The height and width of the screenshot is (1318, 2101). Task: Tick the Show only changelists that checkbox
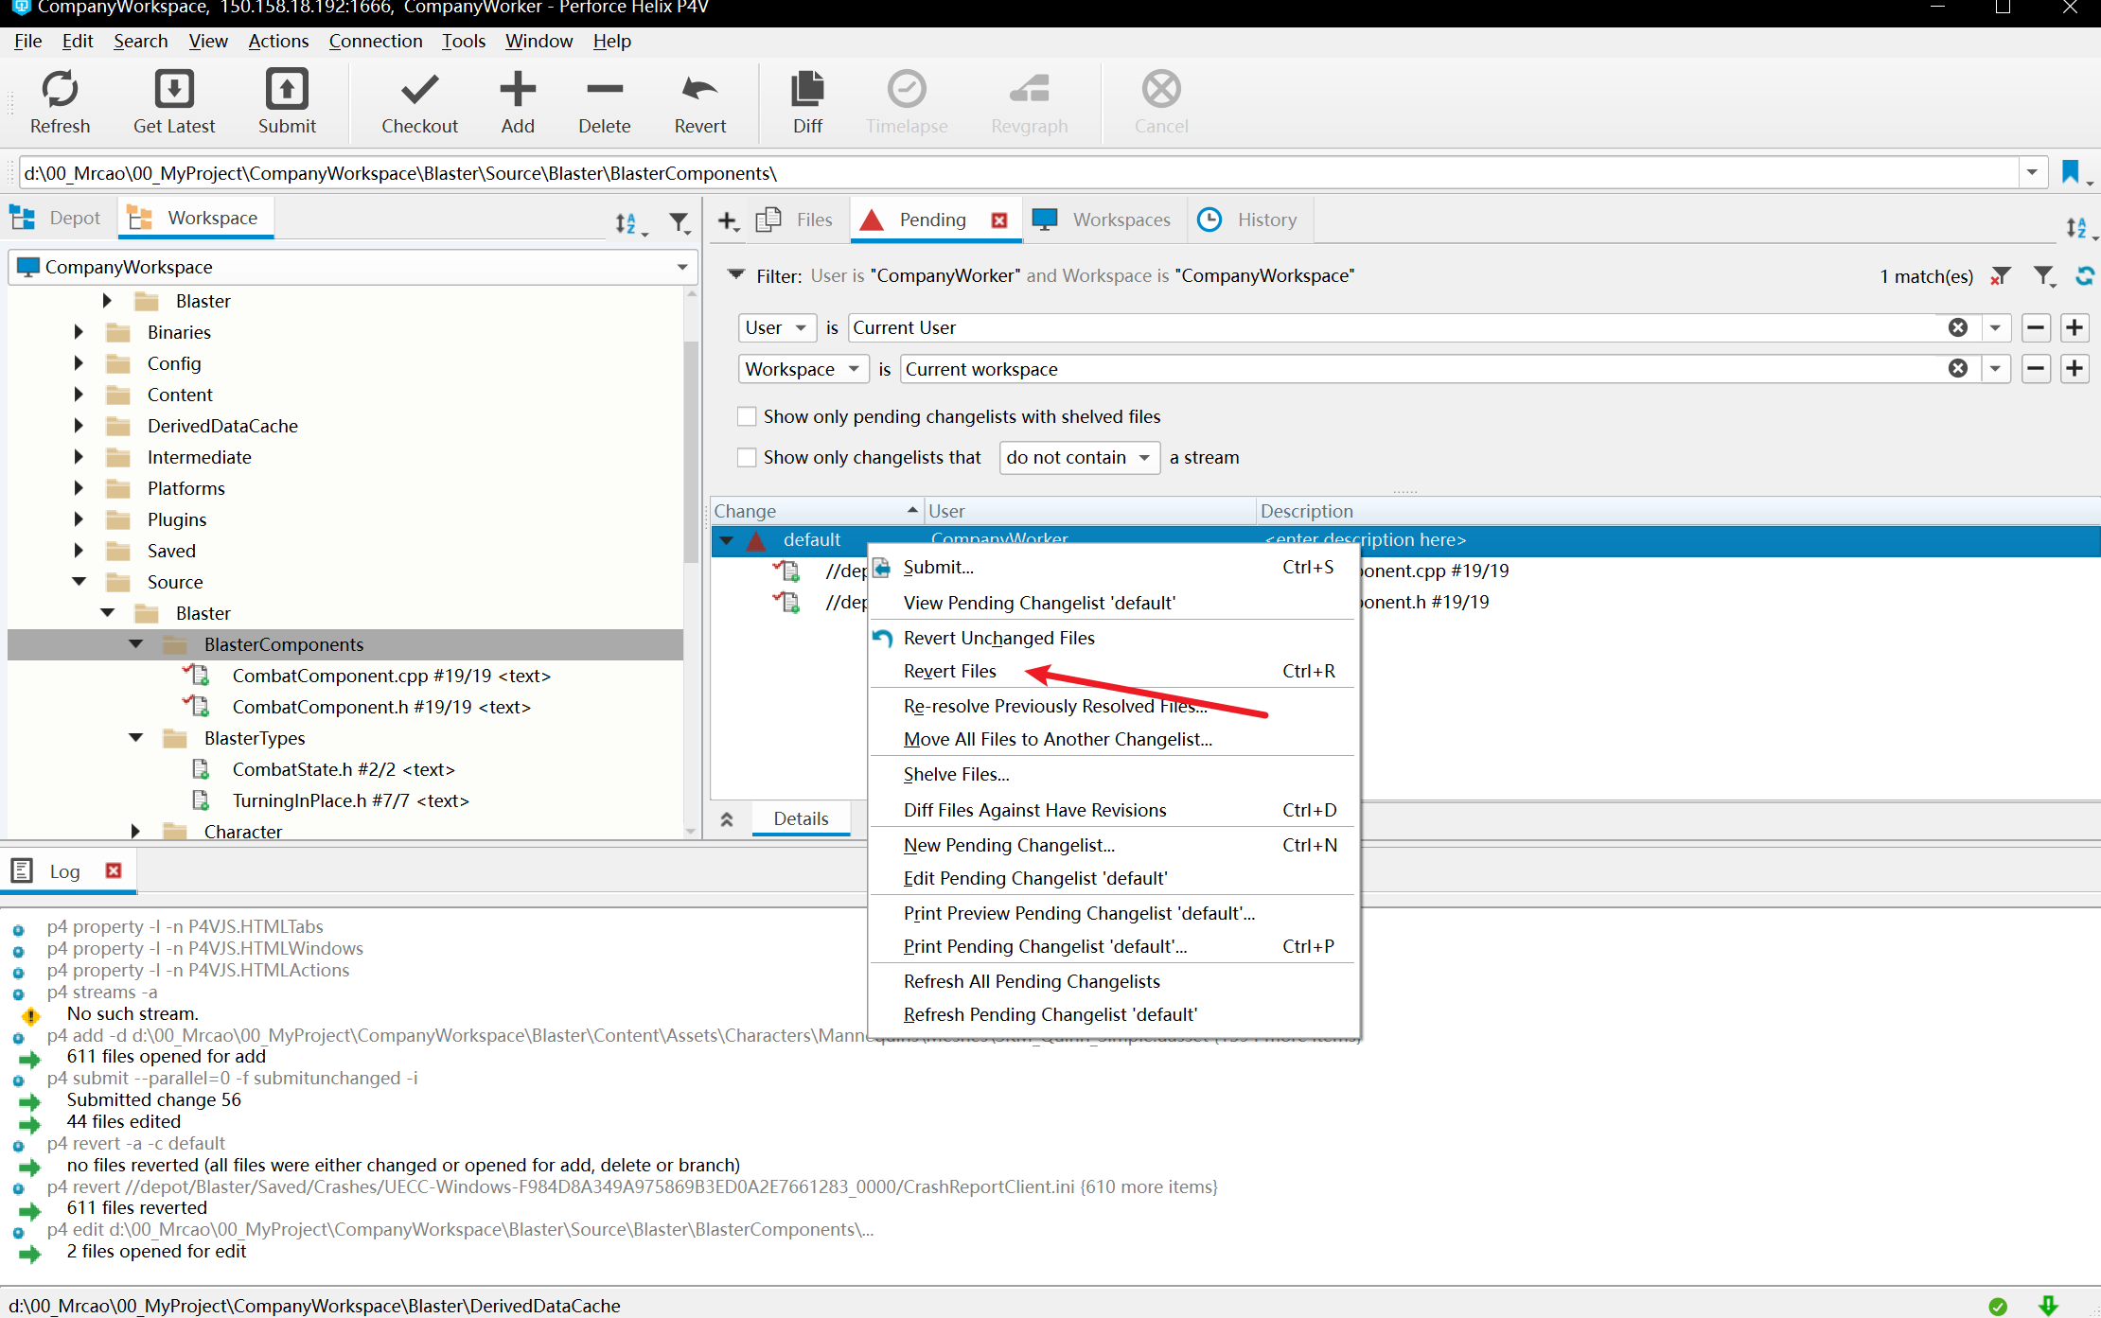pyautogui.click(x=747, y=458)
